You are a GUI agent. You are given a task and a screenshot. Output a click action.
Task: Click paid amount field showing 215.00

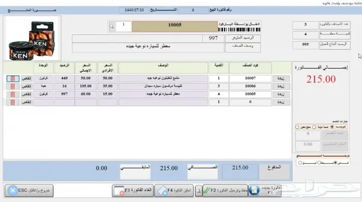(240, 172)
